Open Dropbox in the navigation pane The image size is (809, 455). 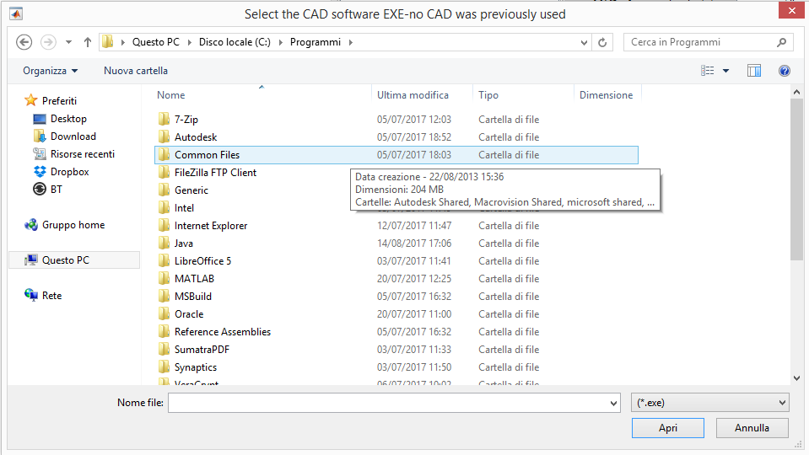(x=61, y=172)
